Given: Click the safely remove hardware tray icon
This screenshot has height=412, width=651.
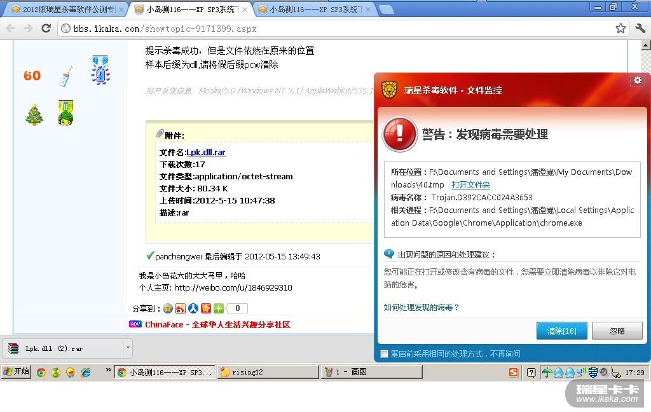Looking at the screenshot, I should coord(615,373).
